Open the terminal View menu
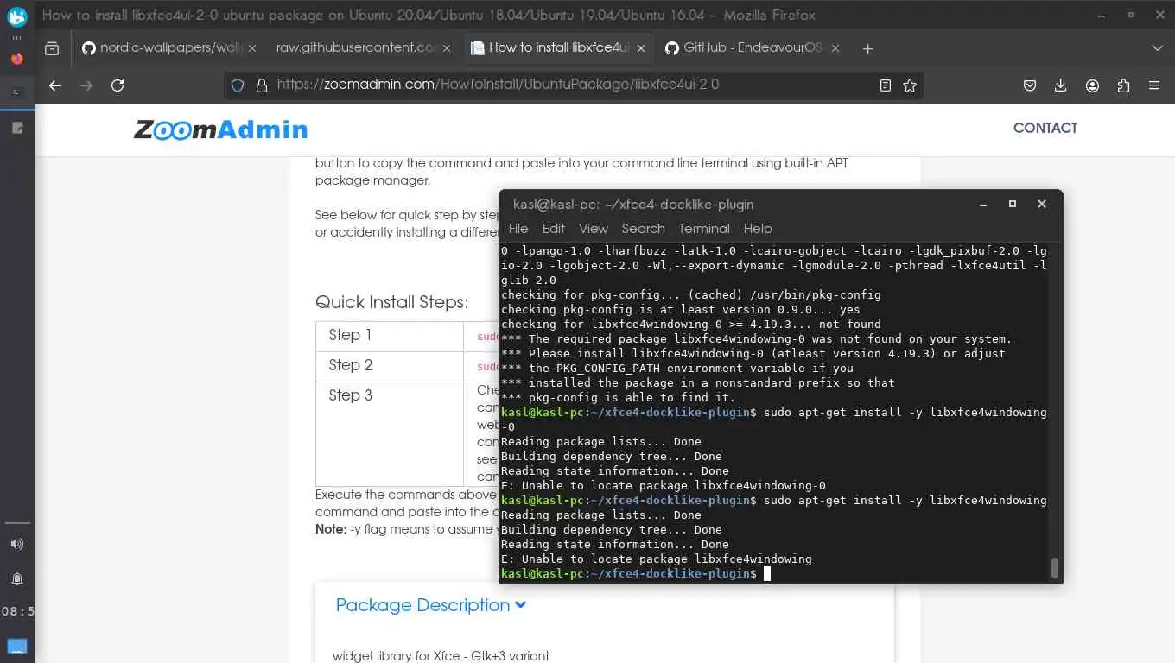The image size is (1175, 663). [594, 229]
